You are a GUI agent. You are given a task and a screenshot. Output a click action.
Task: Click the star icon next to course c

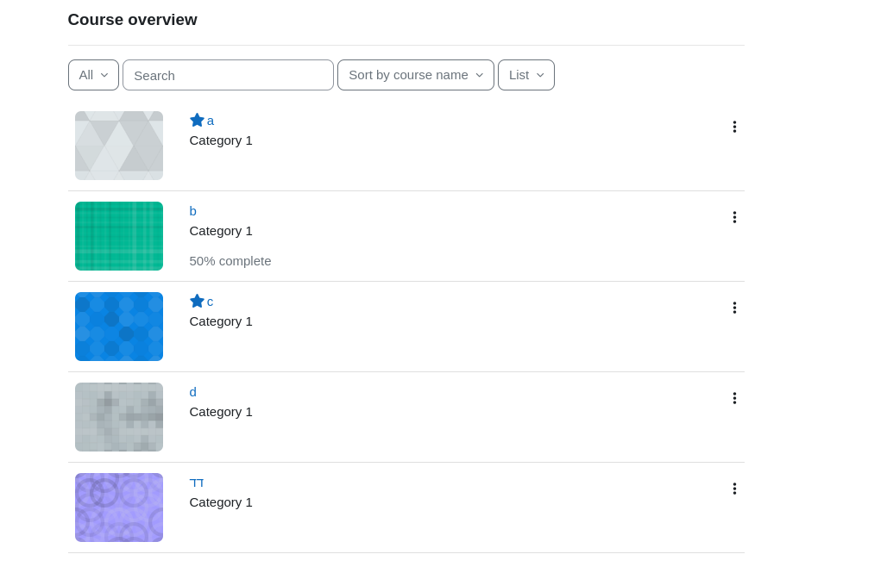(197, 302)
